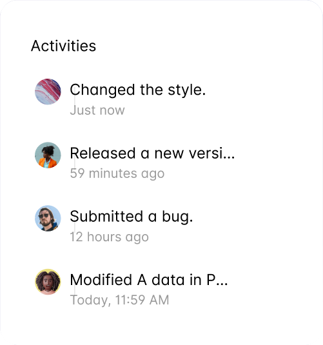Click the 'Today, 11:59 AM' timestamp
Image resolution: width=323 pixels, height=345 pixels.
(119, 300)
